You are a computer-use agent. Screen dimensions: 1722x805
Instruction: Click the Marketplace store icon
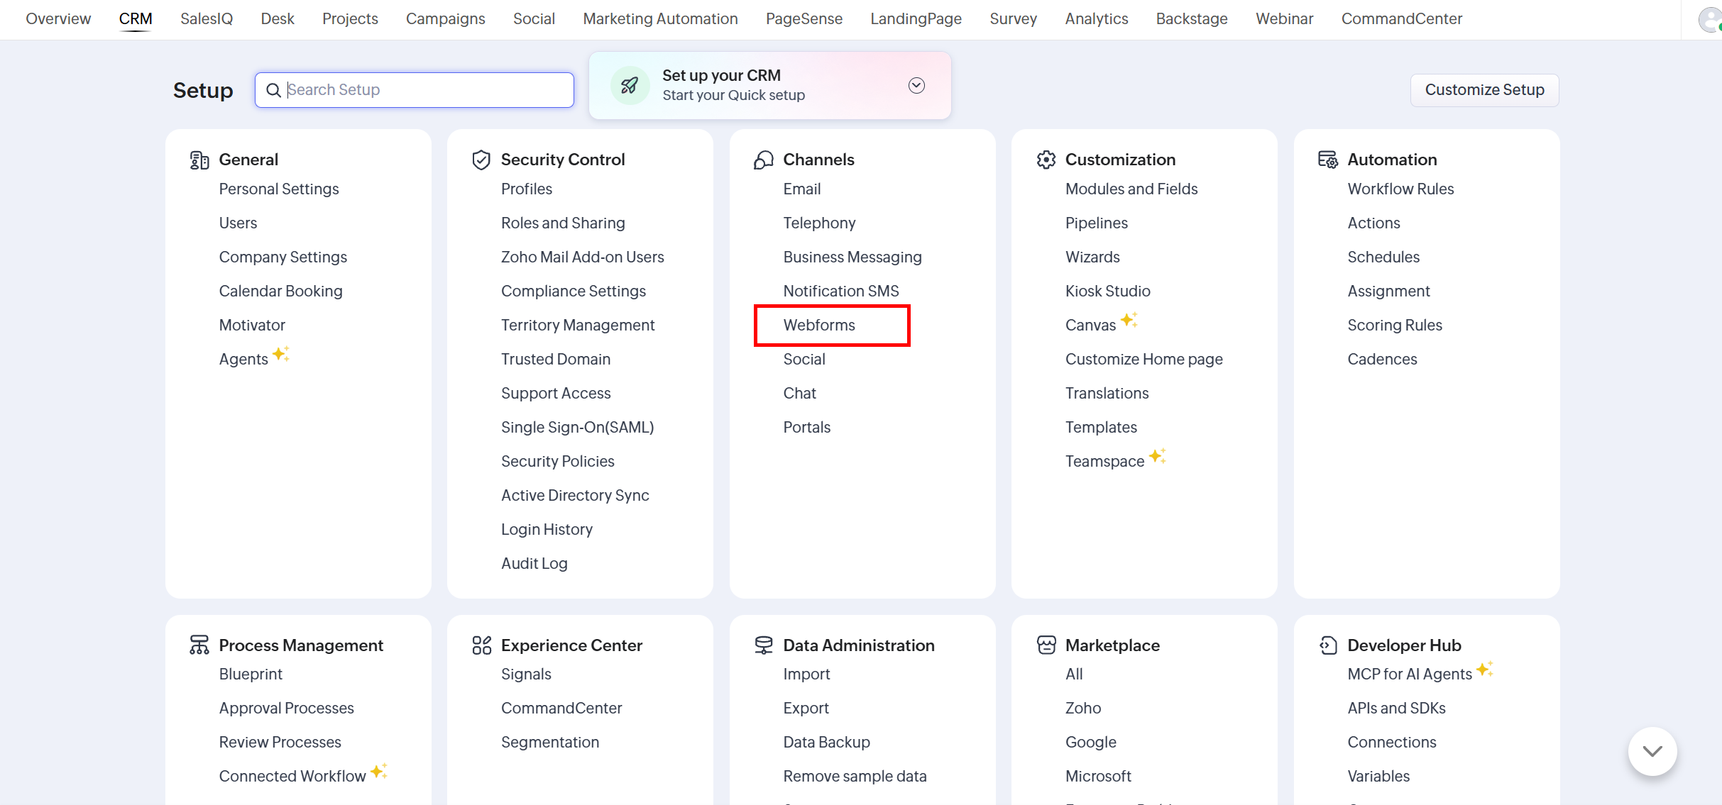click(x=1046, y=645)
